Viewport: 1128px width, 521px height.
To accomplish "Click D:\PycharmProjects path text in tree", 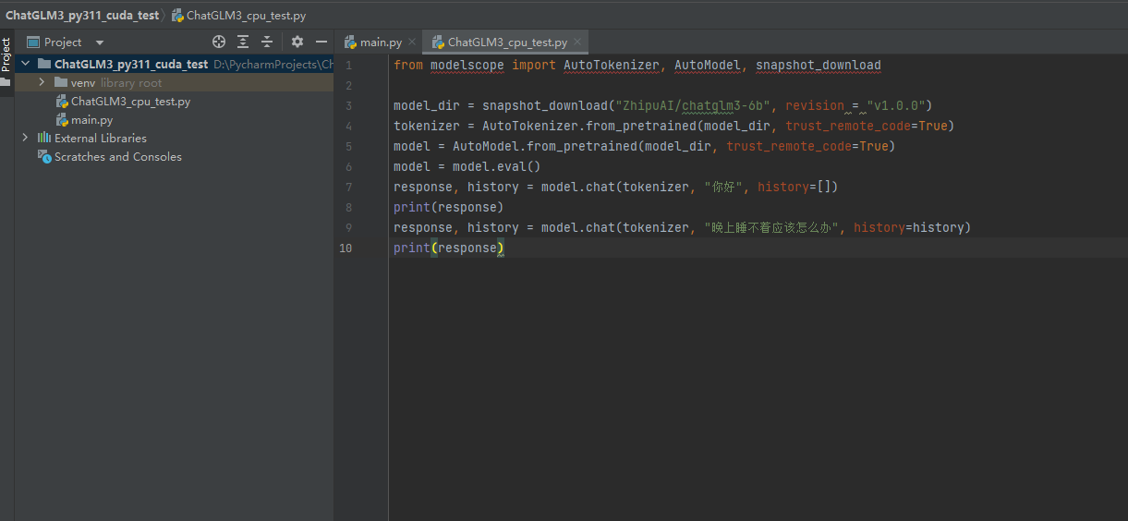I will [273, 64].
